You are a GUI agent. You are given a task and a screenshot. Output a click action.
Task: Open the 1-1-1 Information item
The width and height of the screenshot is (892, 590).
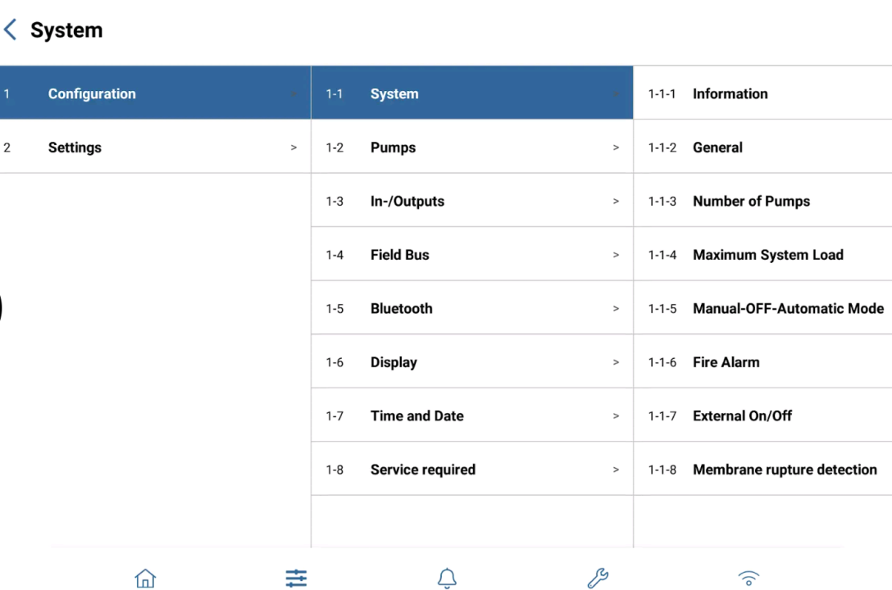(762, 93)
